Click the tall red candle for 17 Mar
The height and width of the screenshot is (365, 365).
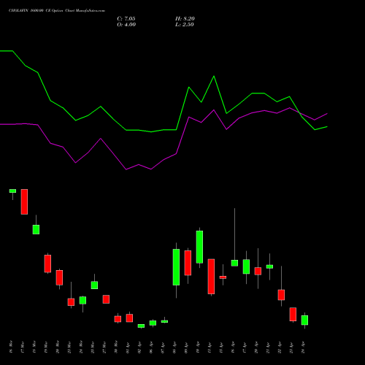pyautogui.click(x=24, y=201)
